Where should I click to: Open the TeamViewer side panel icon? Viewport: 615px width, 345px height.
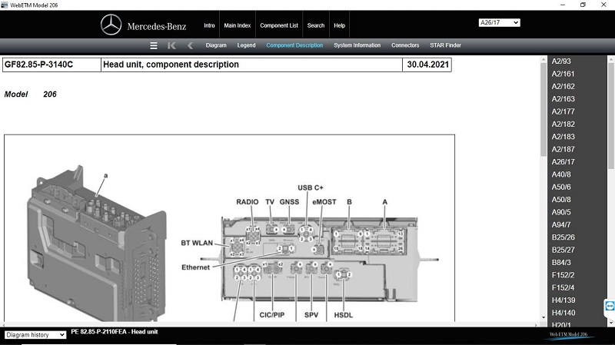pyautogui.click(x=610, y=306)
